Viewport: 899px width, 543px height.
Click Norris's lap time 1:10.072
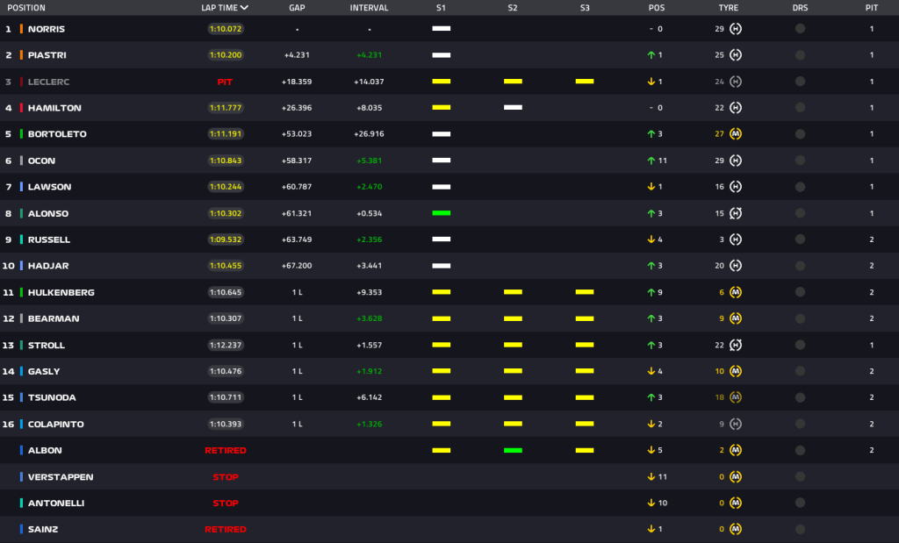226,29
